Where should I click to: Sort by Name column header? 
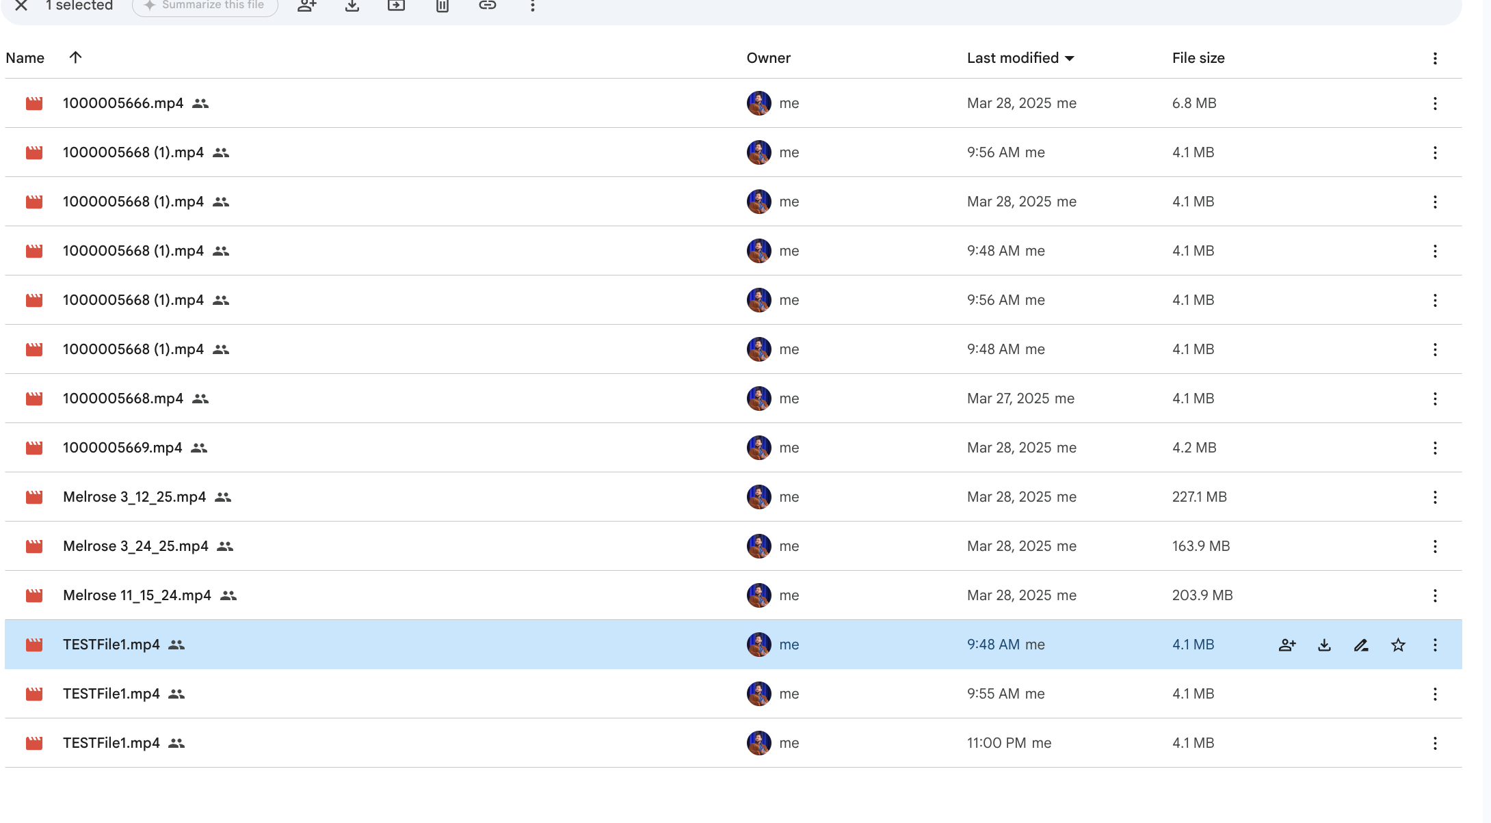pos(25,58)
